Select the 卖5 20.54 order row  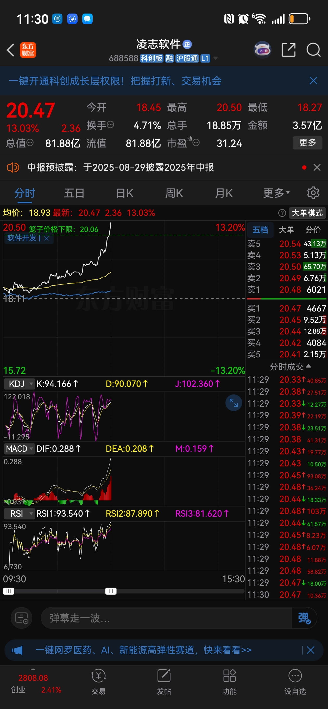tap(287, 243)
